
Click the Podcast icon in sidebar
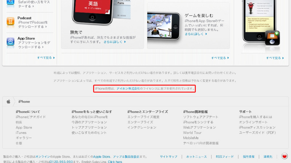click(x=11, y=21)
